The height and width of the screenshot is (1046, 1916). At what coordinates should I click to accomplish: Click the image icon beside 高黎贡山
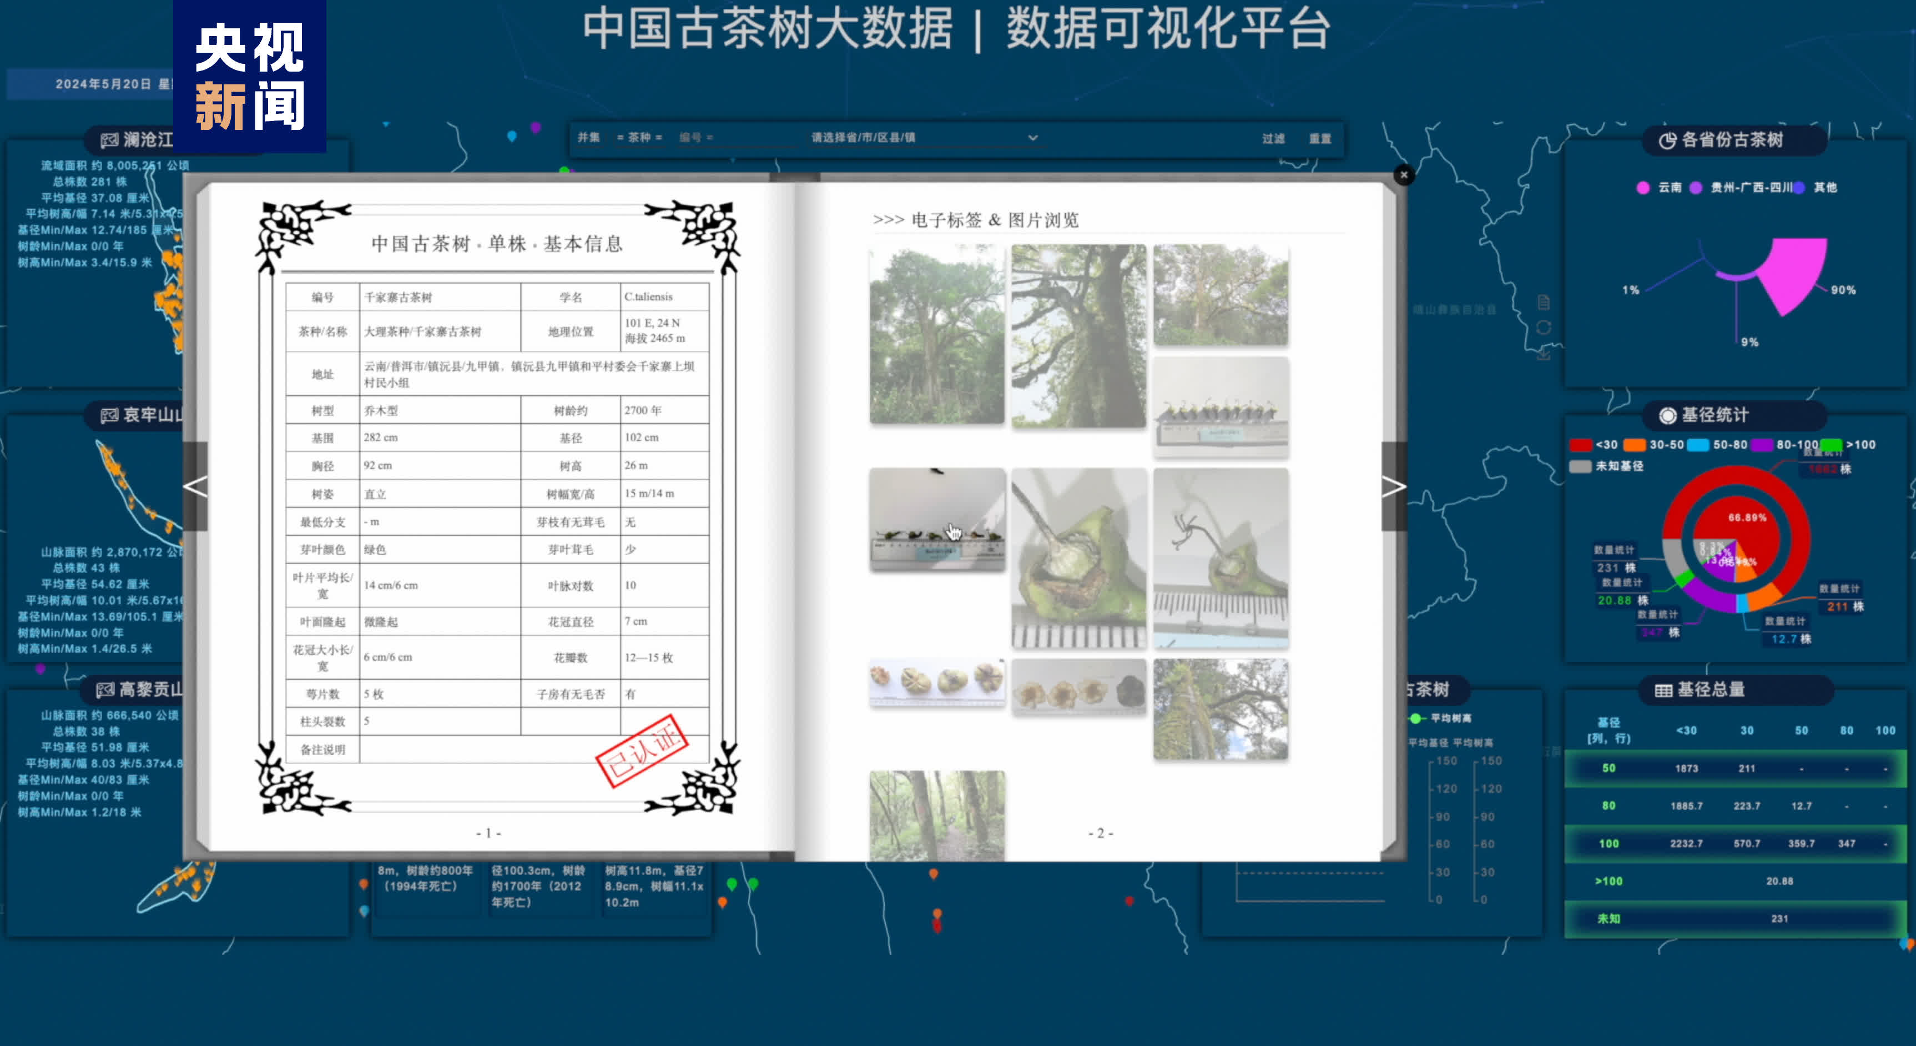105,690
